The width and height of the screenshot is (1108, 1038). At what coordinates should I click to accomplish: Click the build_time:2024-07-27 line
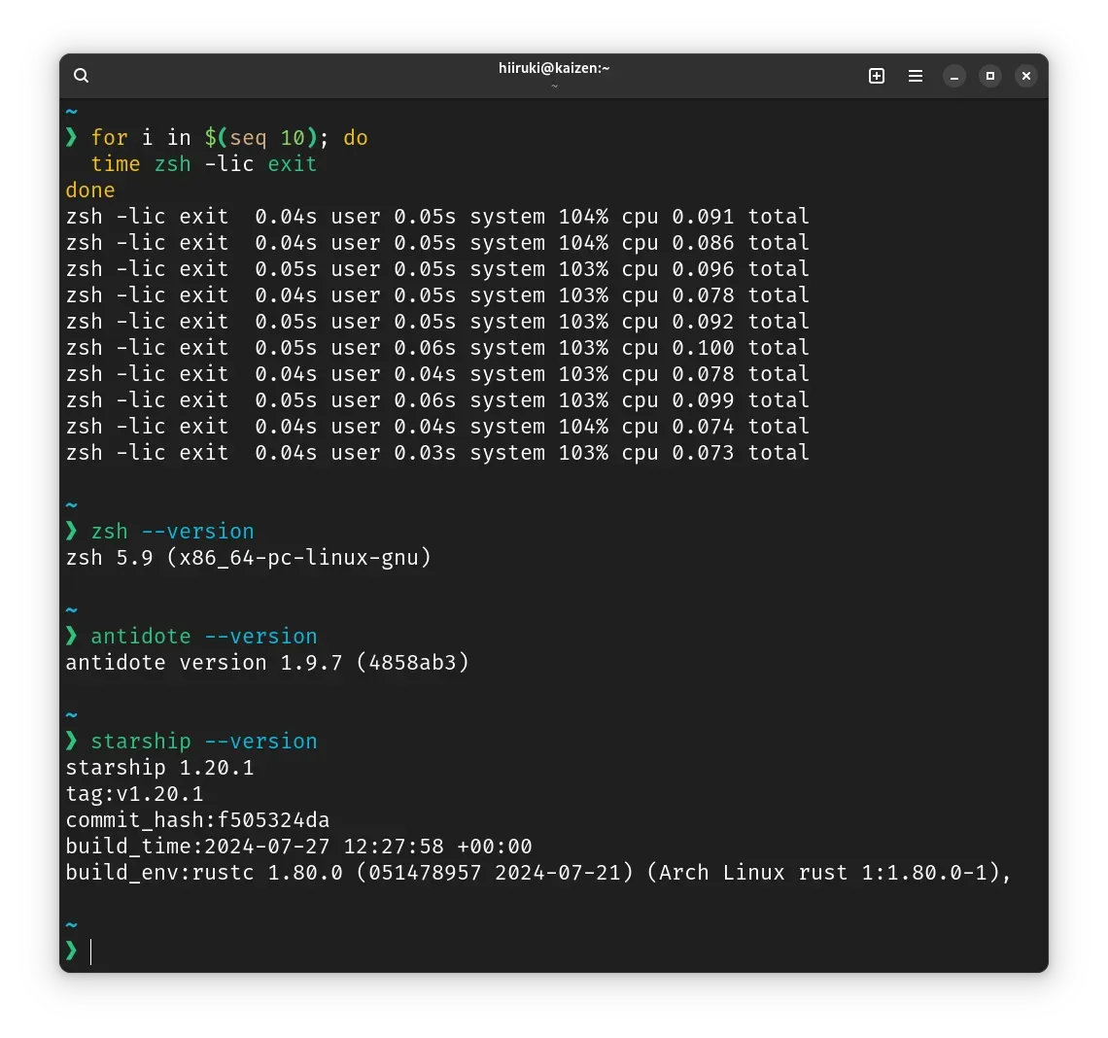(298, 847)
